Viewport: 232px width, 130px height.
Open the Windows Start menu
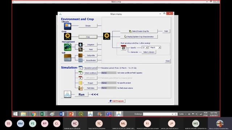tap(15, 114)
